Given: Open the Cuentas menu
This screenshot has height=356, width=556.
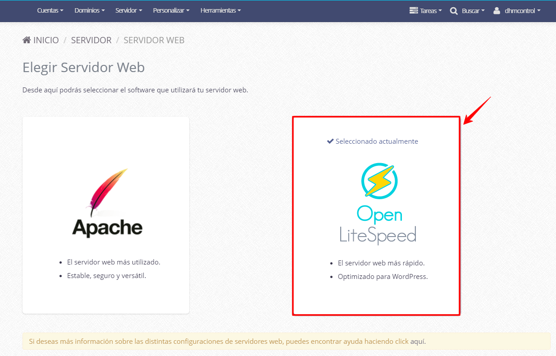Looking at the screenshot, I should (x=50, y=10).
